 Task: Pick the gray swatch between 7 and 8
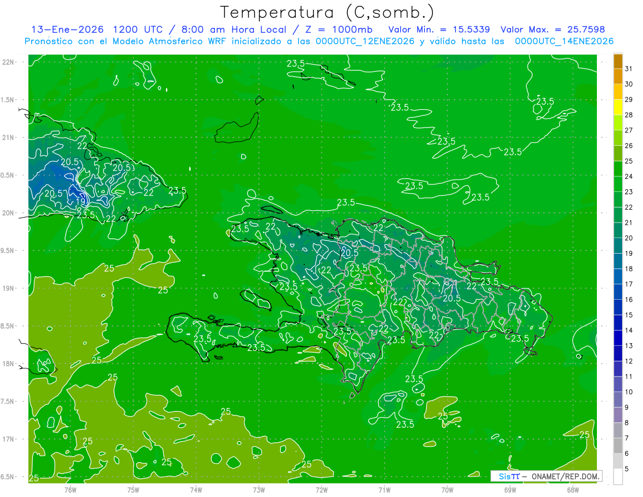tap(618, 431)
